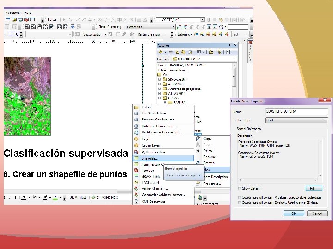Click the globe icon near bottom toolbar
Screen dimensions: 333x249
(200, 197)
